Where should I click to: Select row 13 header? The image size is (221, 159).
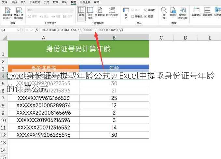(3, 142)
